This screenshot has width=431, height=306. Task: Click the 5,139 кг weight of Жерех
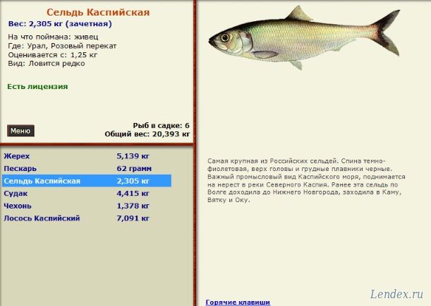tap(133, 155)
